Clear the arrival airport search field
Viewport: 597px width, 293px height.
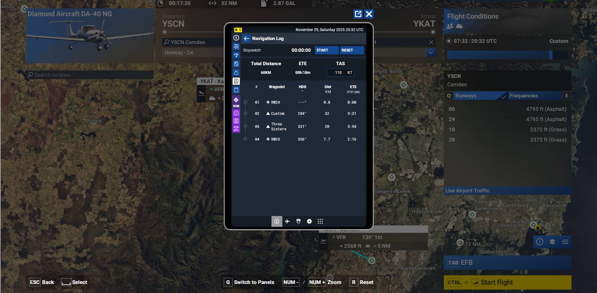click(x=431, y=42)
